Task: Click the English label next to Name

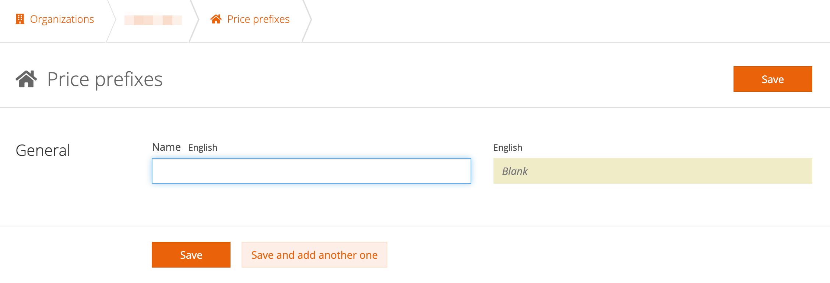Action: click(203, 147)
